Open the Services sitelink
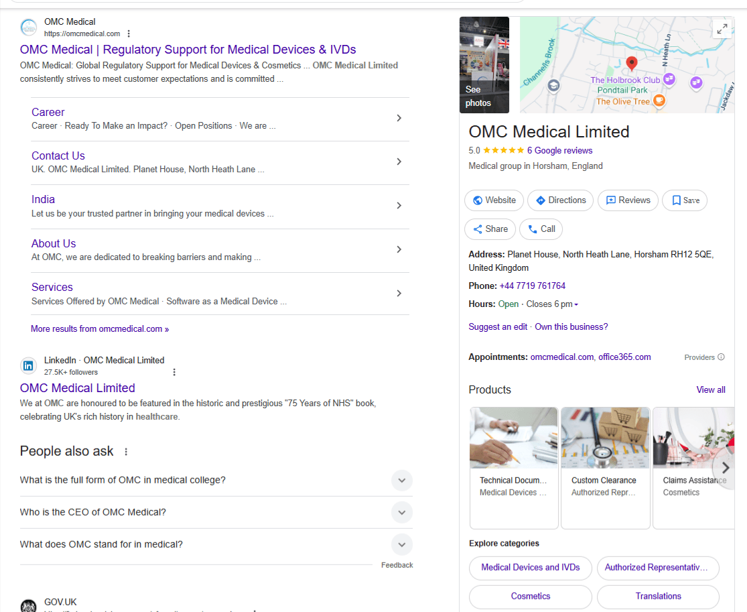This screenshot has width=747, height=612. click(x=52, y=288)
